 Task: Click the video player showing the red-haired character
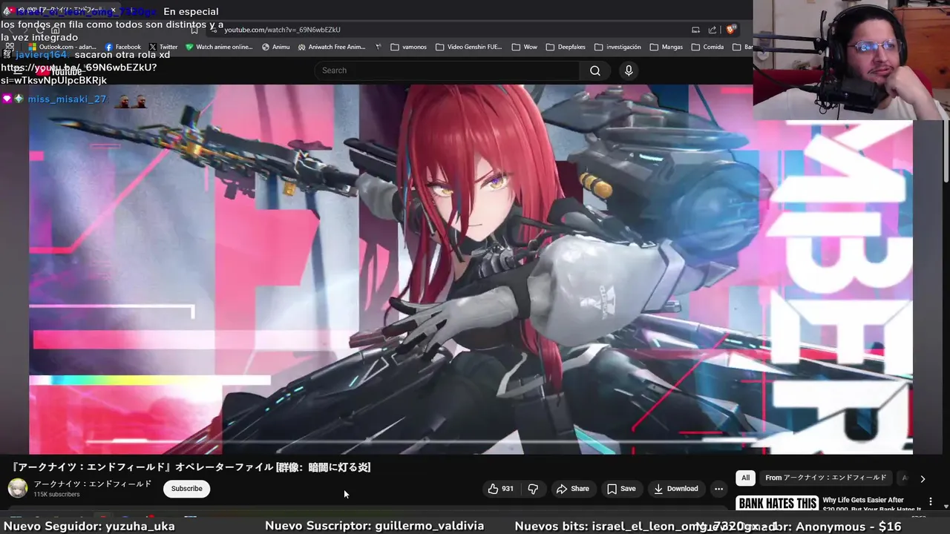click(x=471, y=269)
